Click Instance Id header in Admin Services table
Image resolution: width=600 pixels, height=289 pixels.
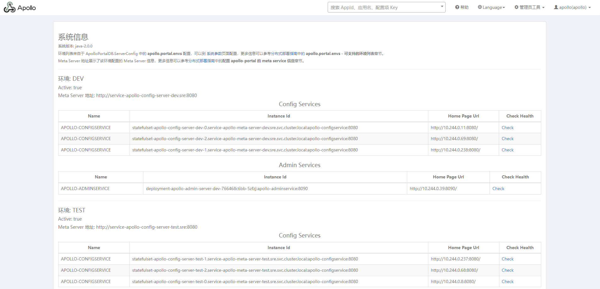pyautogui.click(x=275, y=177)
